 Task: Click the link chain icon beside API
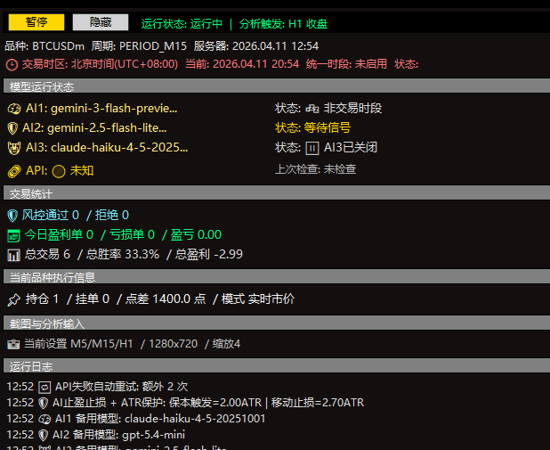coord(14,171)
